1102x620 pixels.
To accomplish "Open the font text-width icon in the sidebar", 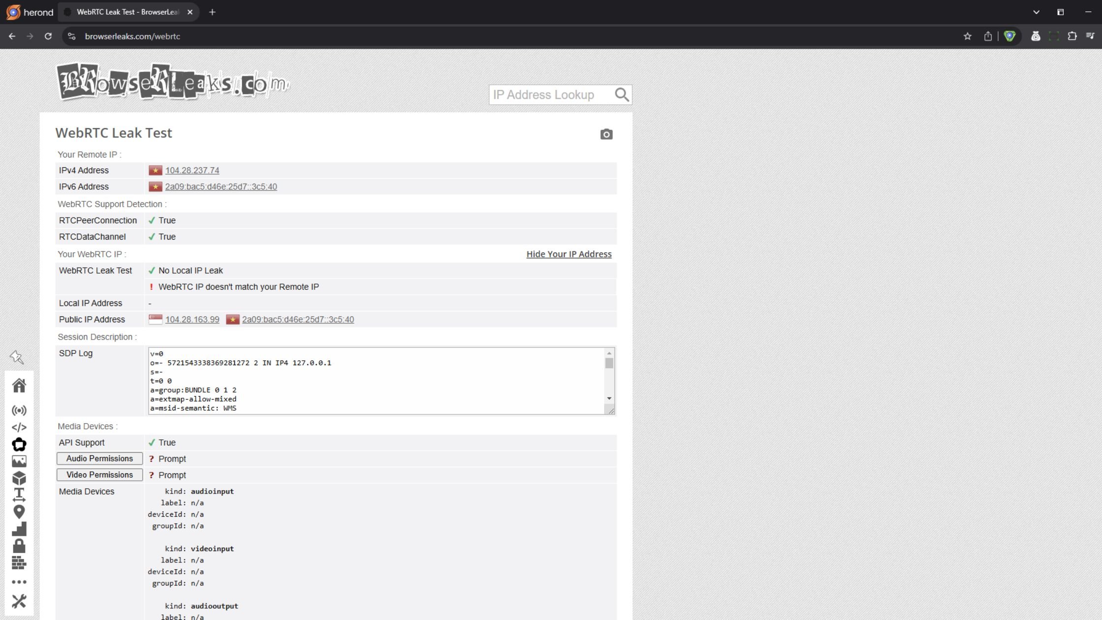I will click(x=19, y=495).
